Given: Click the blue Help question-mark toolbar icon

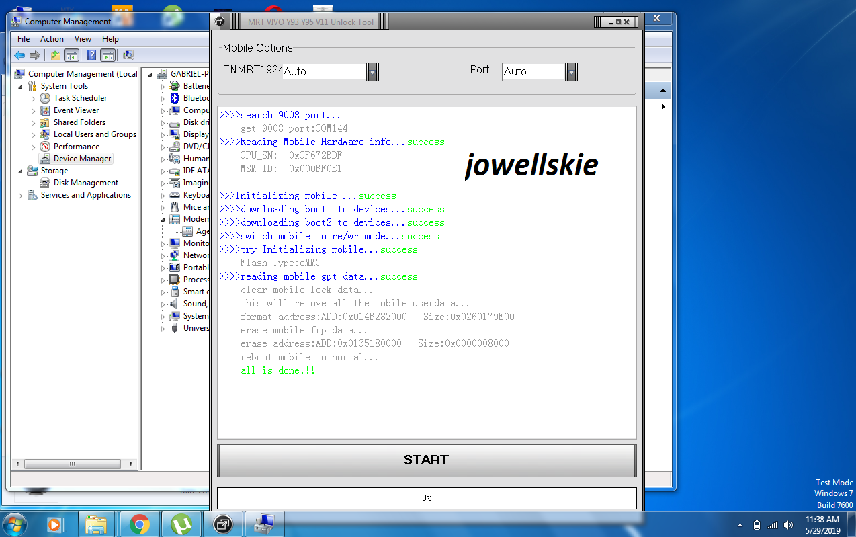Looking at the screenshot, I should [x=92, y=55].
